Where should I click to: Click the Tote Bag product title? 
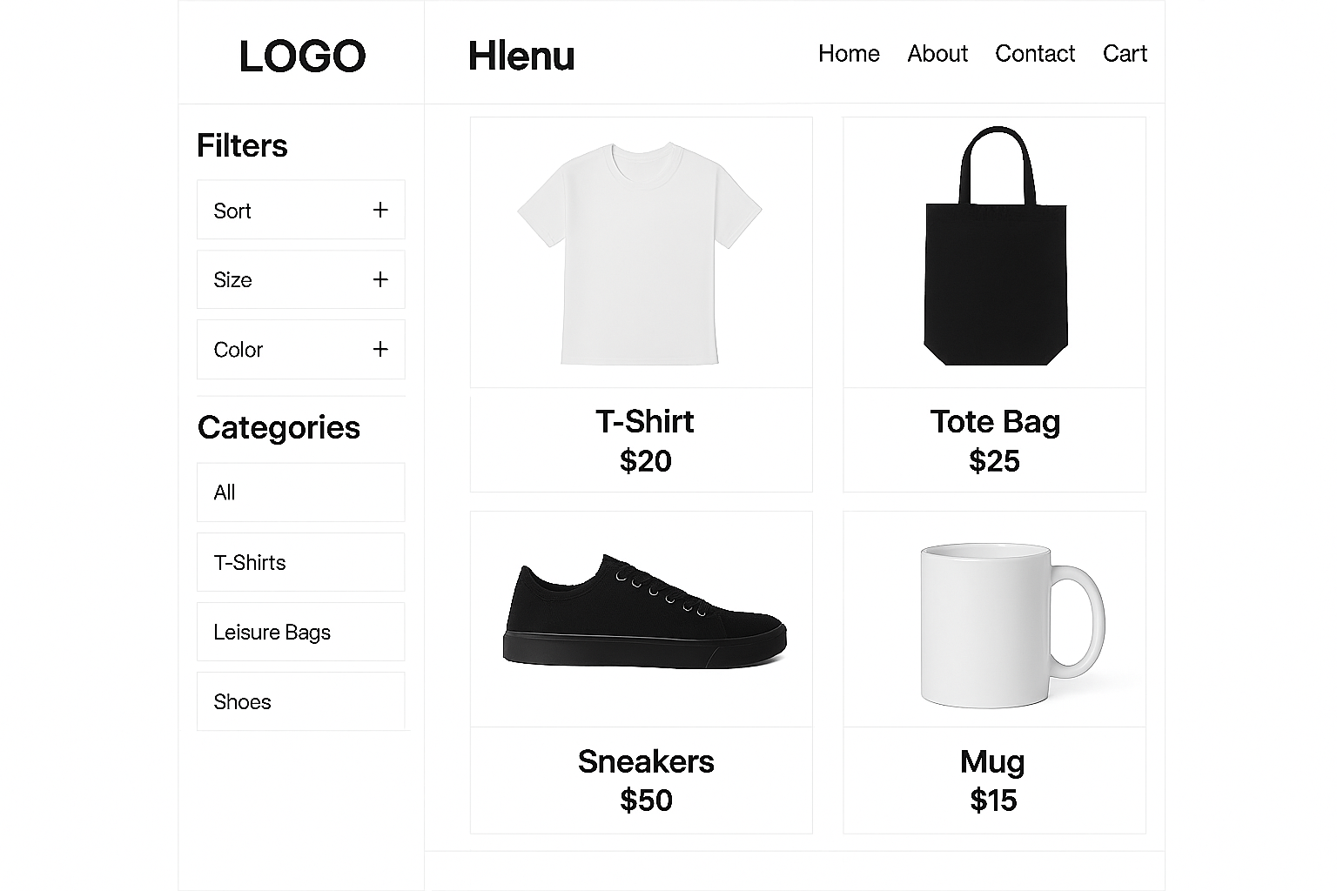pyautogui.click(x=995, y=422)
